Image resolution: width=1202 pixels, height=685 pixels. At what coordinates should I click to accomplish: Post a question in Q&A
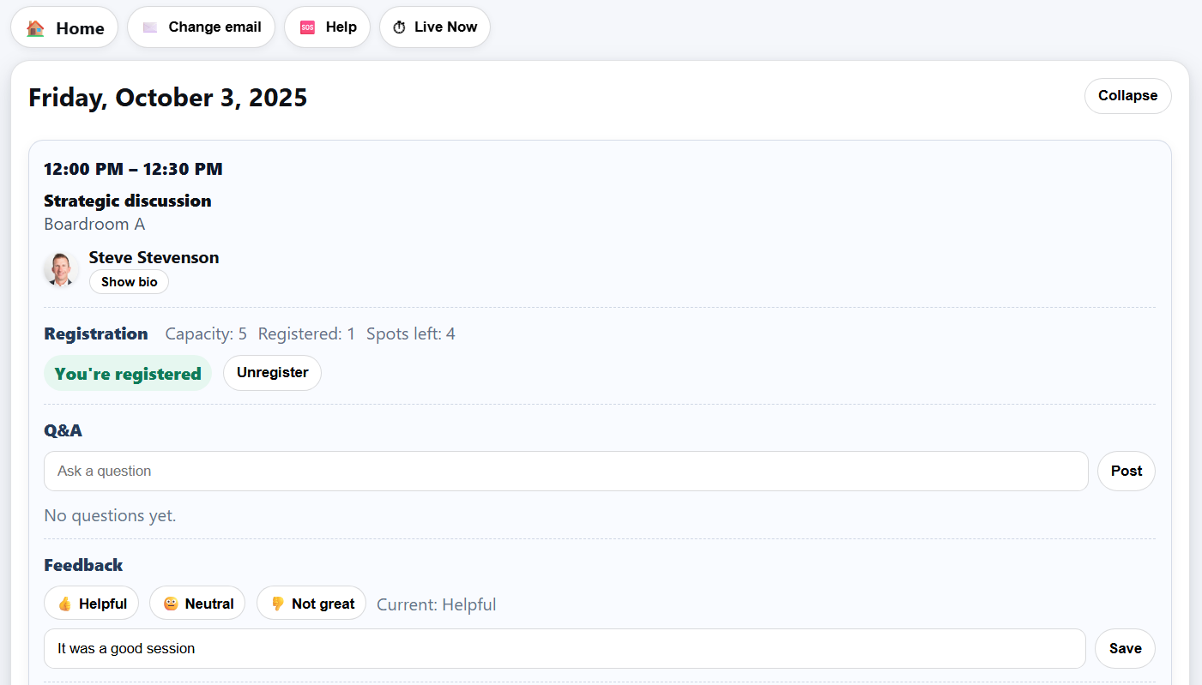pyautogui.click(x=1126, y=471)
